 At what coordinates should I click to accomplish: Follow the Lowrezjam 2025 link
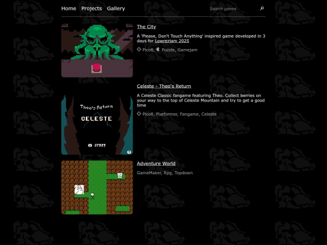pos(172,41)
